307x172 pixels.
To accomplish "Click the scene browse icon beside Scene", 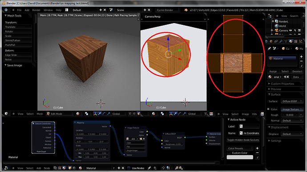I will click(111, 10).
